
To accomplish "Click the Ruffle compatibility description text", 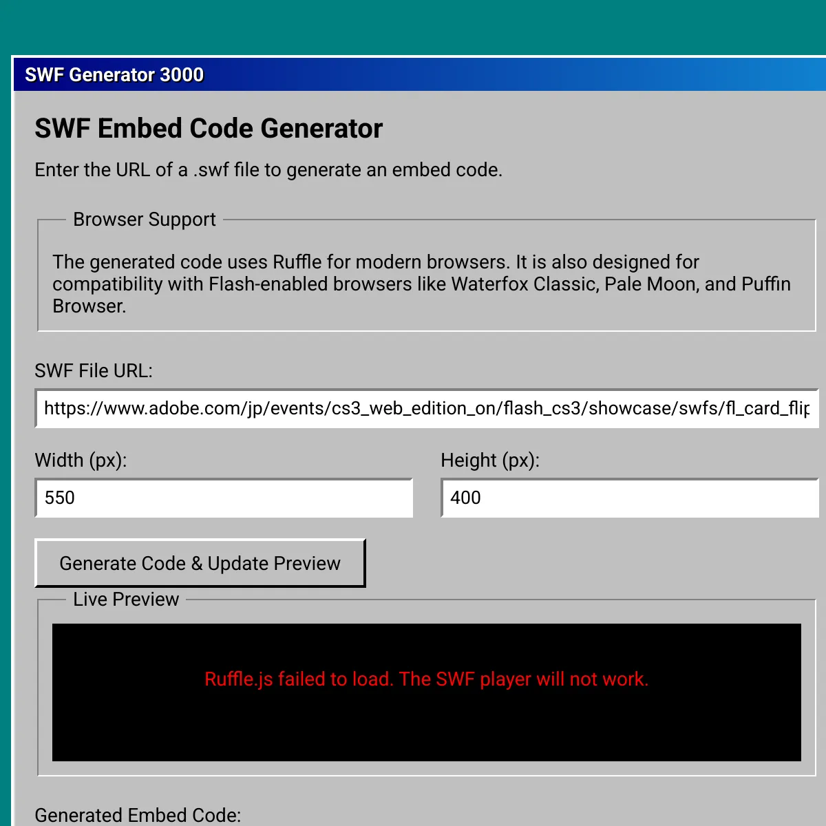I will [421, 284].
